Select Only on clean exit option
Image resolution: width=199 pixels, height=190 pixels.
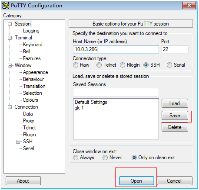click(x=134, y=158)
